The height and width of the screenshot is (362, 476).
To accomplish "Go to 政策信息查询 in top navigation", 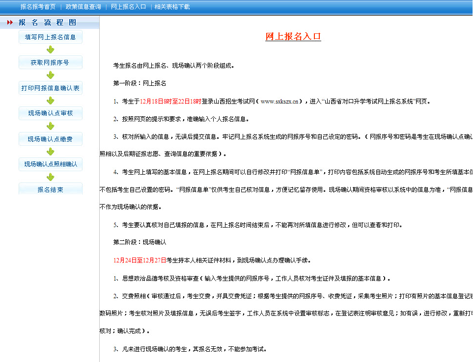I will point(83,7).
